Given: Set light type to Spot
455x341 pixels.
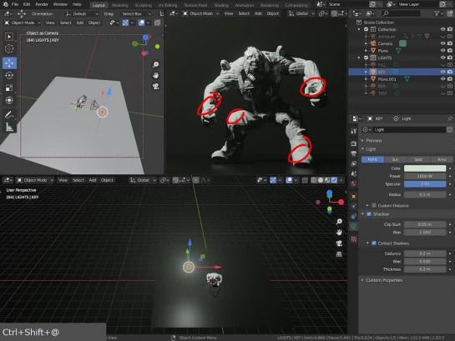Looking at the screenshot, I should coord(418,159).
